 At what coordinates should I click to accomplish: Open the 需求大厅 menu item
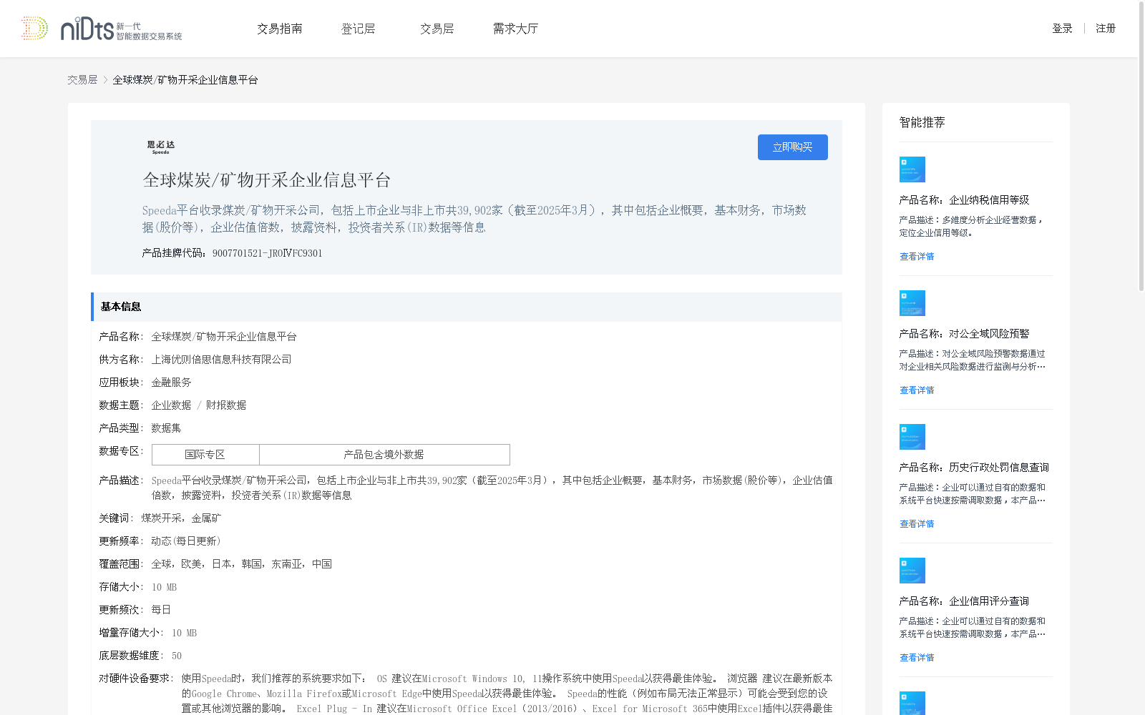515,29
